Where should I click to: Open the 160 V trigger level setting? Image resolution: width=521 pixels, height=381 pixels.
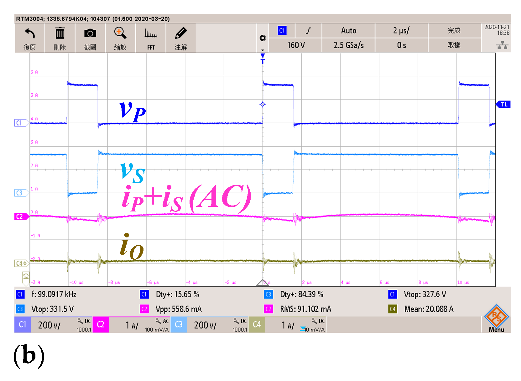coord(295,45)
